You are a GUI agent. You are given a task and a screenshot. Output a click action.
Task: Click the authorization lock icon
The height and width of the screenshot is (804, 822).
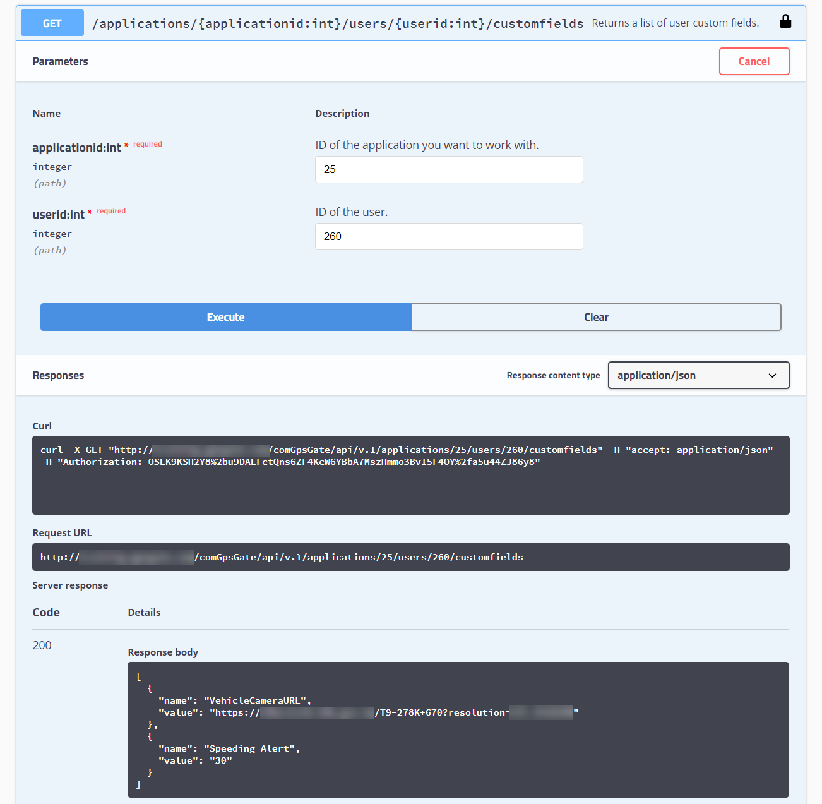785,22
